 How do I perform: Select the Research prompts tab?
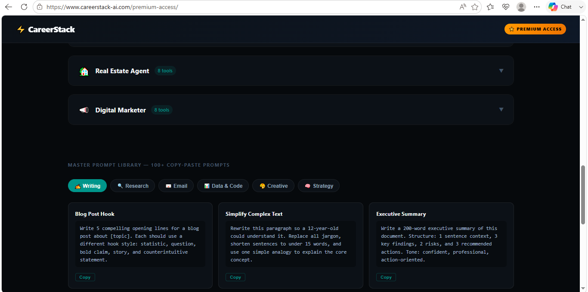(x=133, y=186)
